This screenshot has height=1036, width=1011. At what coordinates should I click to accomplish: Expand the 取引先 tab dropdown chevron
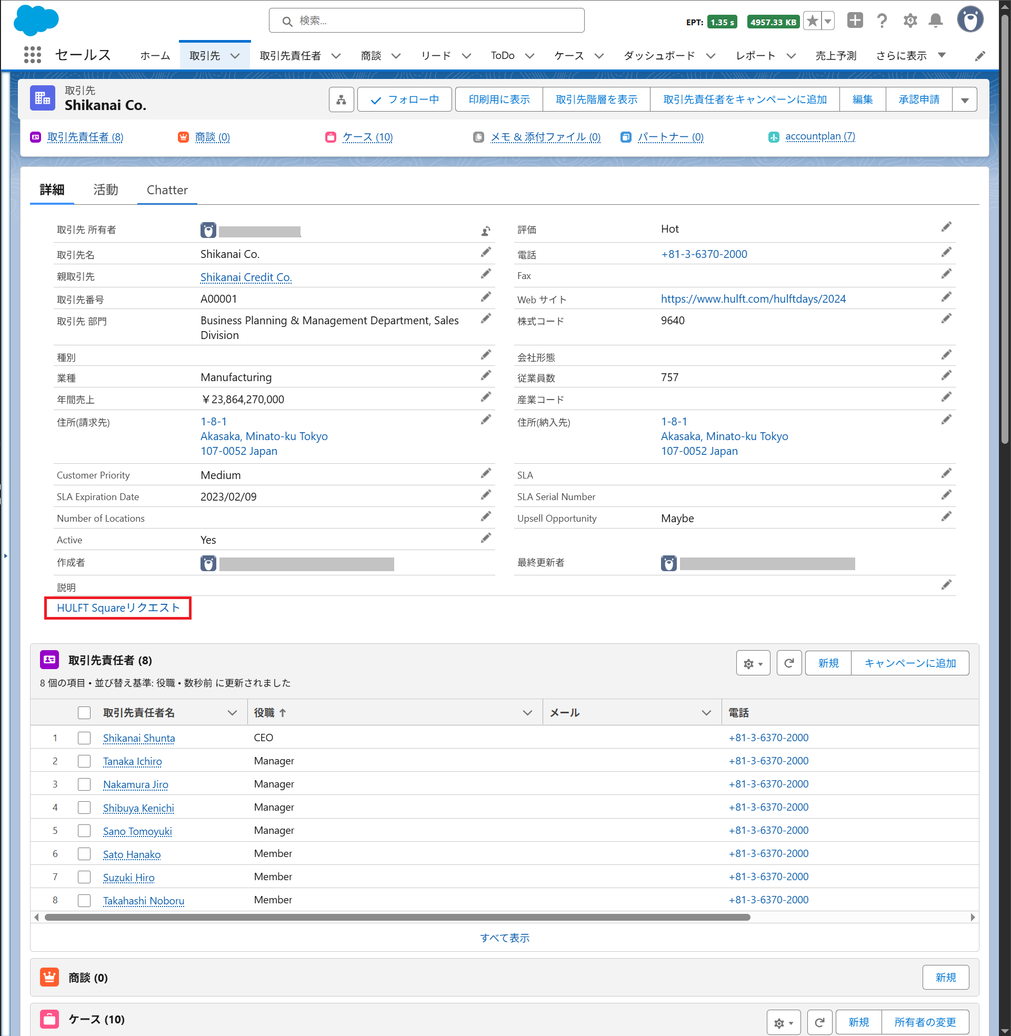[x=235, y=56]
